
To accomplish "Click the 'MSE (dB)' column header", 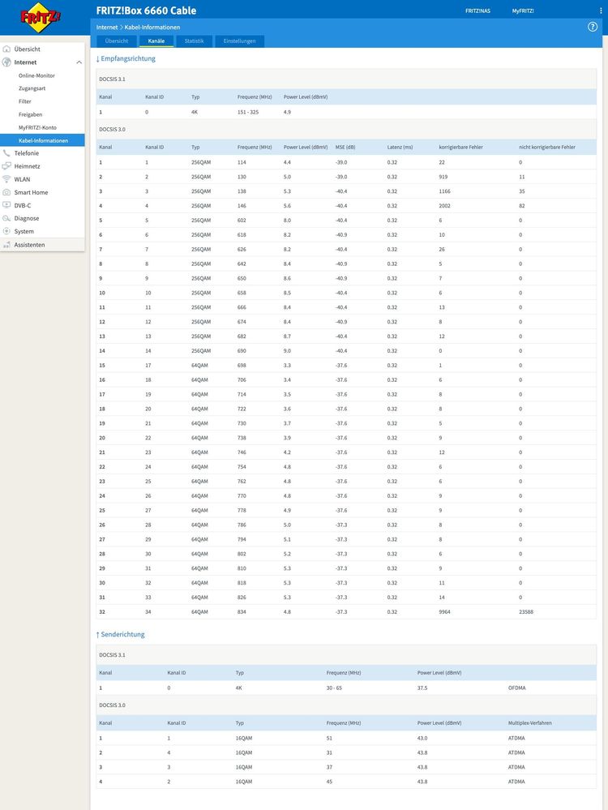I will tap(345, 148).
